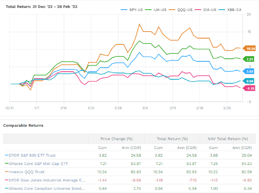Screen dimensions: 259x193
Task: Click the 15 label on the y-axis
Action: point(249,32)
